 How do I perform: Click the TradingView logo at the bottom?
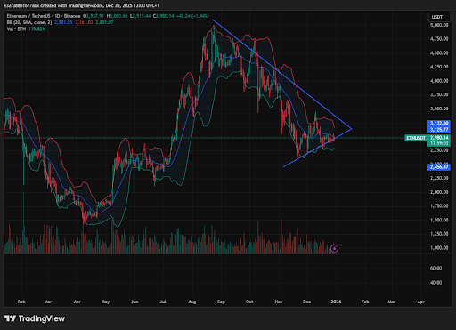35,318
